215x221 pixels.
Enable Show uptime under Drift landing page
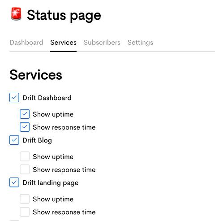pyautogui.click(x=25, y=199)
